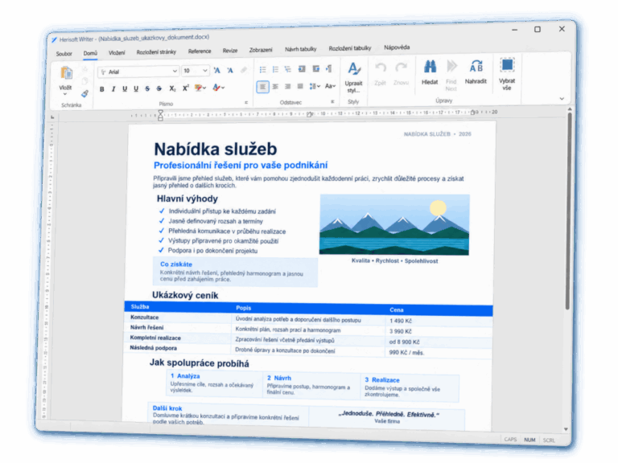Switch to the Vložení tab
The image size is (618, 463).
pyautogui.click(x=117, y=52)
